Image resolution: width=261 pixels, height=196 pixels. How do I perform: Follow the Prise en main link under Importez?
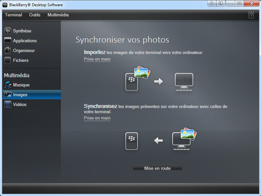[x=97, y=59]
